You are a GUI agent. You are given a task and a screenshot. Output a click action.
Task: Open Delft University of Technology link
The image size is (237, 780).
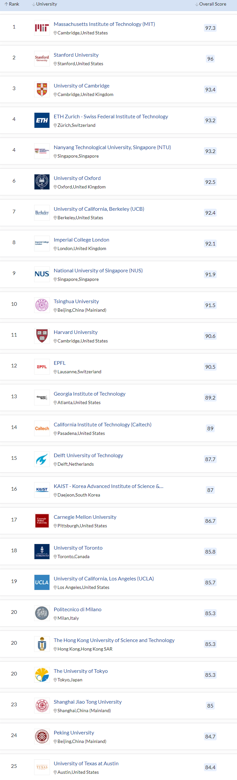(x=89, y=456)
